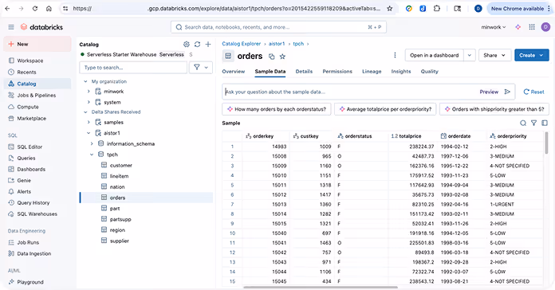Open dropdown beside Open in a dashboard

470,55
